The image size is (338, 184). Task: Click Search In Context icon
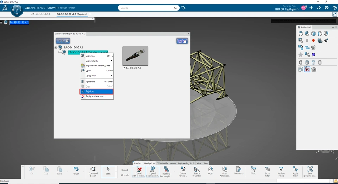tap(196, 172)
